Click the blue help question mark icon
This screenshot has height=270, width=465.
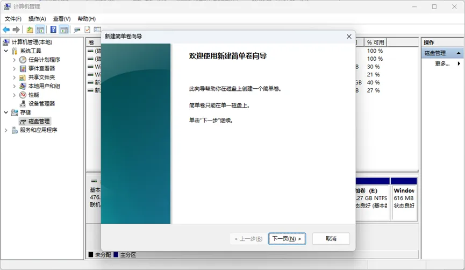pos(53,30)
